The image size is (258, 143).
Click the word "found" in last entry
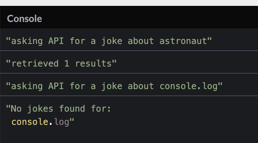tap(72, 109)
